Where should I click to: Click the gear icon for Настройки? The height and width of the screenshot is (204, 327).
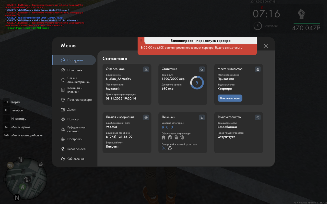tap(63, 139)
